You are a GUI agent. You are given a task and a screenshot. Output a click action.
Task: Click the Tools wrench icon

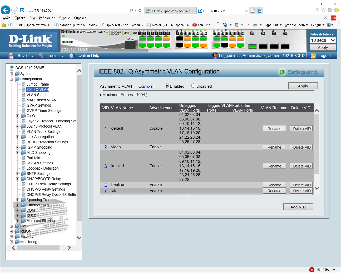pos(41,56)
